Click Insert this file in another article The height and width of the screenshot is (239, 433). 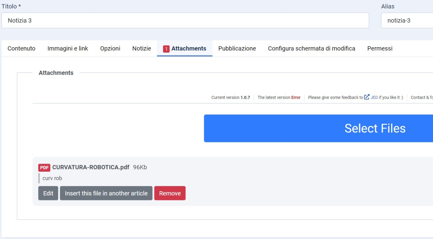coord(106,193)
